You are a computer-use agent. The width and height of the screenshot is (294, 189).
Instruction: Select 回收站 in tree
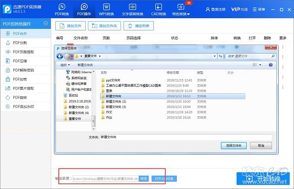point(71,95)
